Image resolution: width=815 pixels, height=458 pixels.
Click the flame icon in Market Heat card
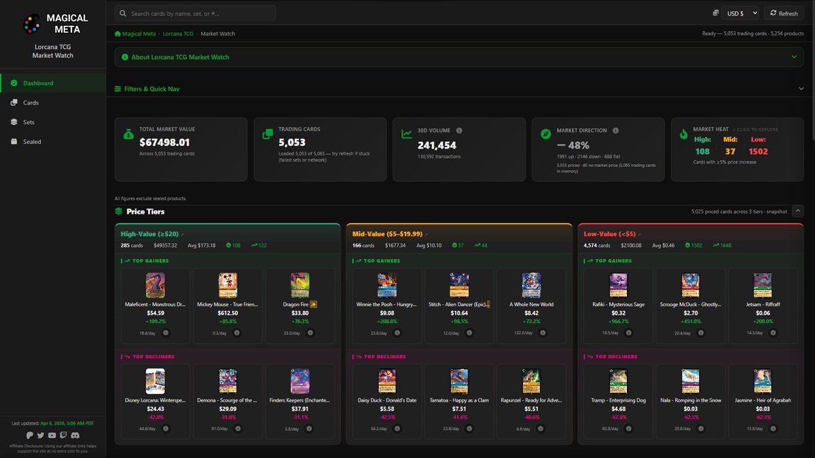coord(683,134)
